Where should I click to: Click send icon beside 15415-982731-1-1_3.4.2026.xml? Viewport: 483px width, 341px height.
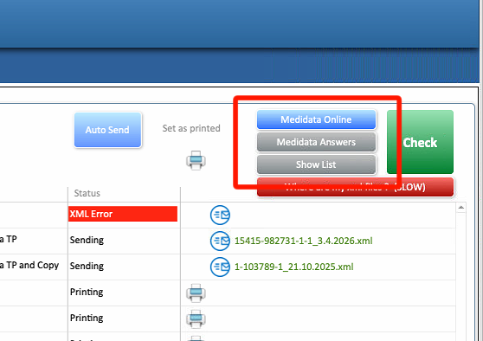[220, 241]
